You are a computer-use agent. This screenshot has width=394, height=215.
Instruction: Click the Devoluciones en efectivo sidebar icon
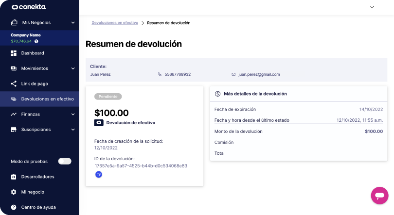(14, 99)
